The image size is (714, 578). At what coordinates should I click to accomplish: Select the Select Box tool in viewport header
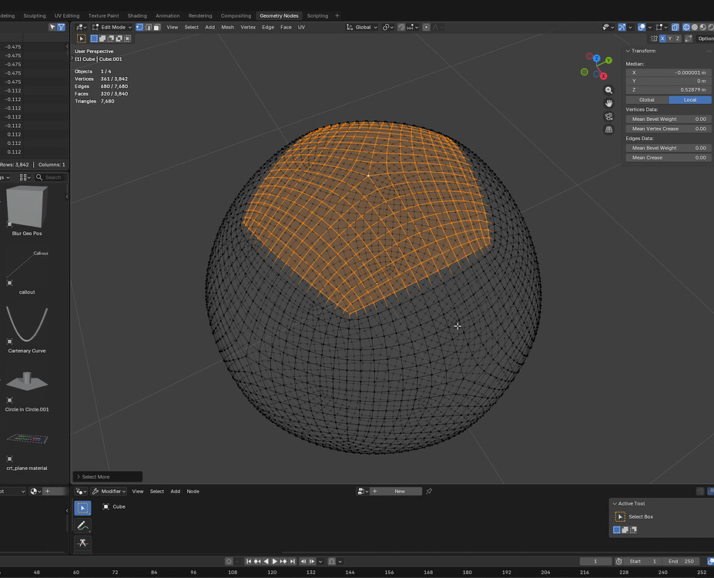click(x=82, y=39)
